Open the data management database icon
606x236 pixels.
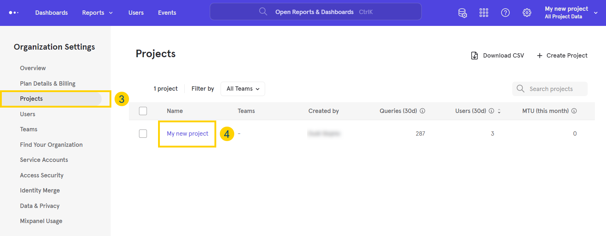(462, 13)
